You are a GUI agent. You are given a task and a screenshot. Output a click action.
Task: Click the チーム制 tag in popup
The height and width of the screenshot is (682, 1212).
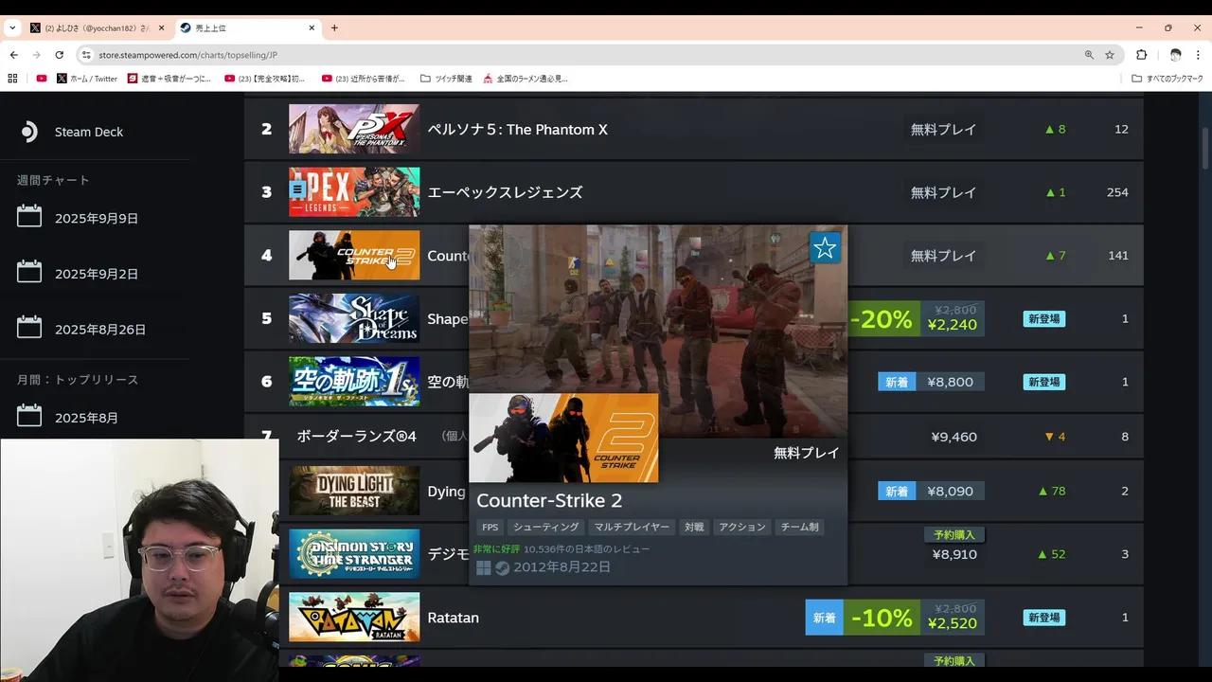coord(799,528)
